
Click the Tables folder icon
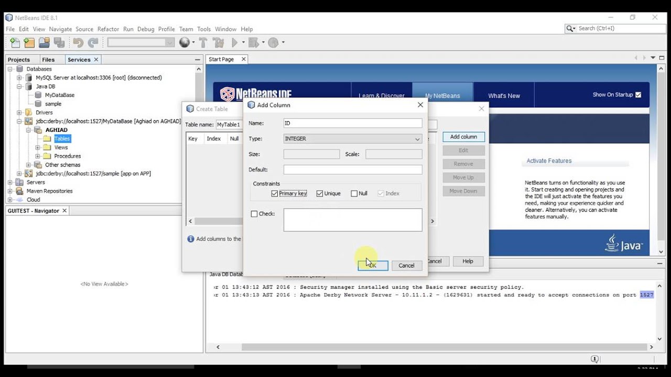point(47,139)
